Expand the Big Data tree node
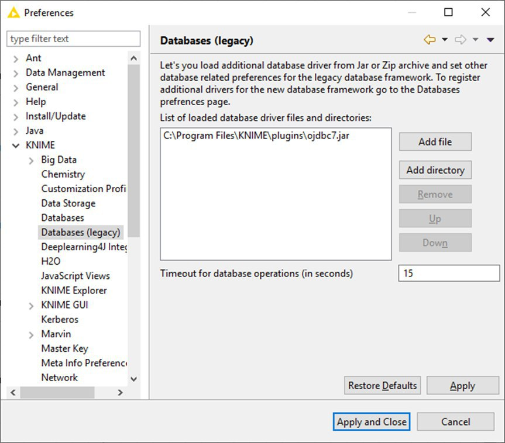Image resolution: width=505 pixels, height=443 pixels. 31,161
